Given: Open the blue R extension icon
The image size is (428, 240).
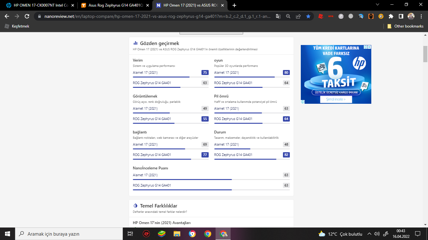Looking at the screenshot, I should click(x=361, y=16).
